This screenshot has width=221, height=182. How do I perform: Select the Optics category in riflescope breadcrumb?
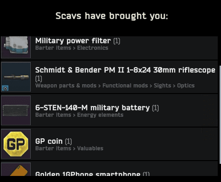pos(186,86)
